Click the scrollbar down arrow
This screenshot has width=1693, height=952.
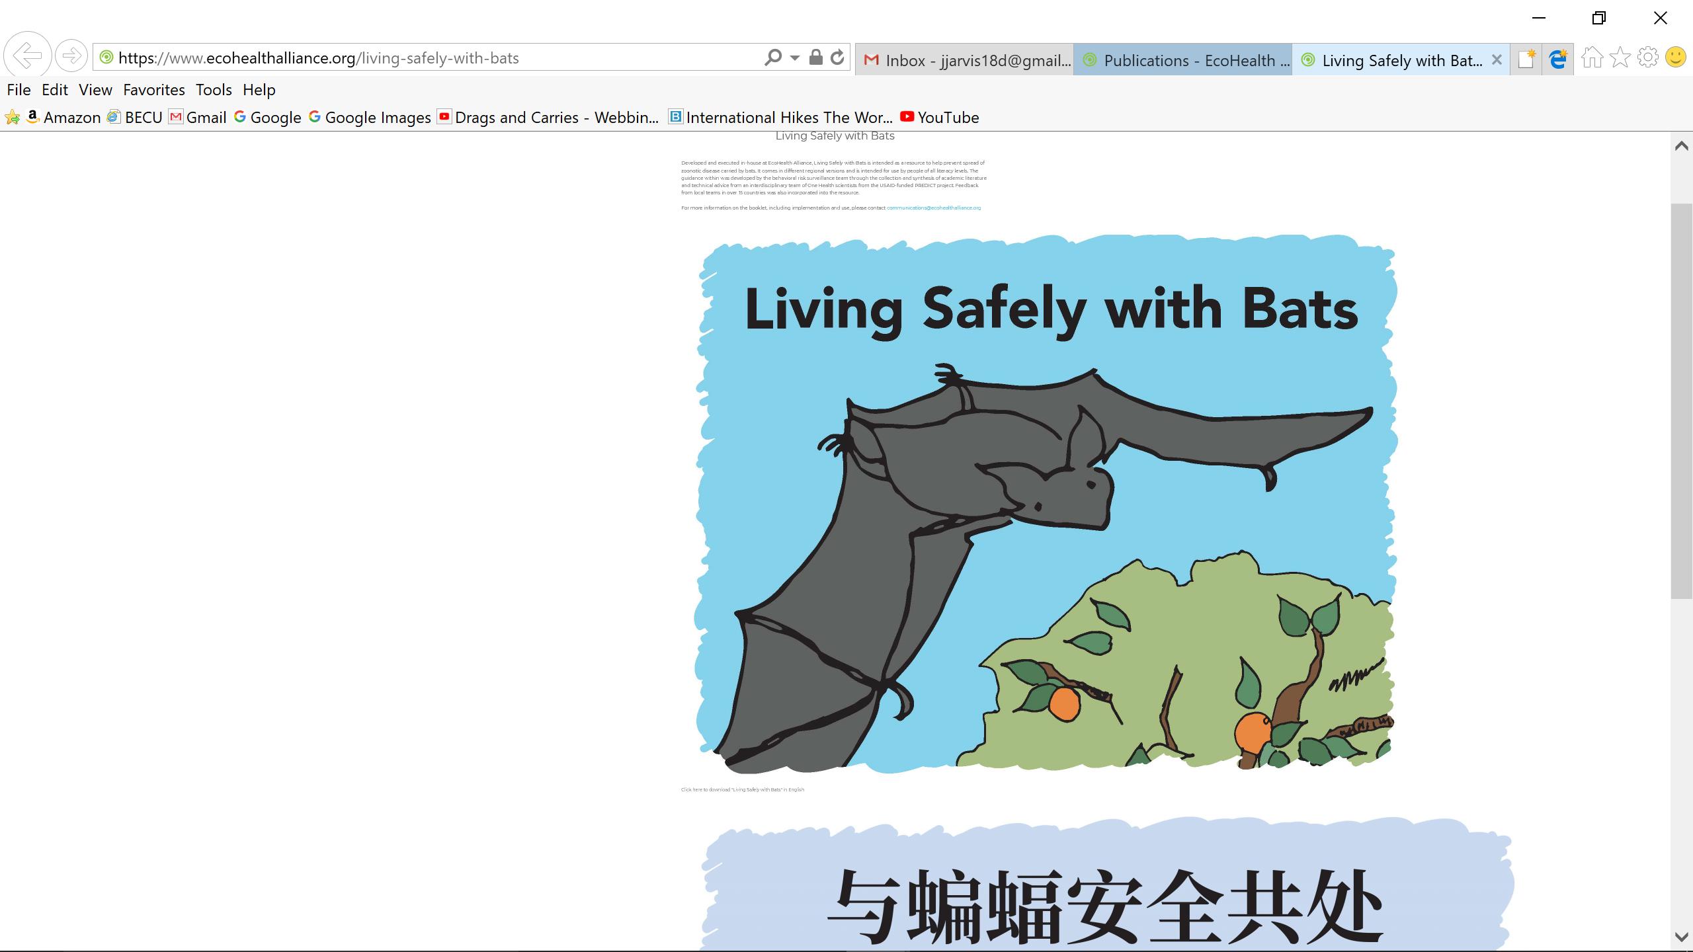point(1681,937)
